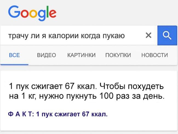
Task: Open the НОВОСТИ tab
Action: tap(155, 55)
